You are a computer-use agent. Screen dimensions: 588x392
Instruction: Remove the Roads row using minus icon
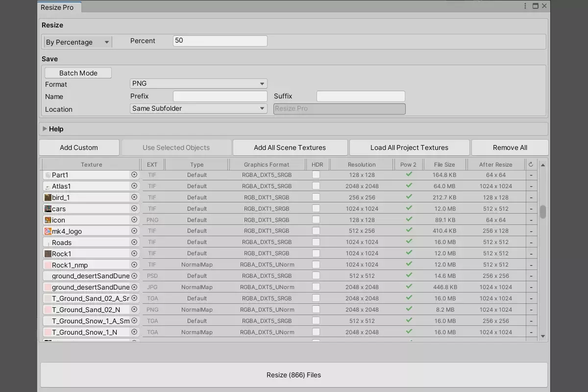531,242
